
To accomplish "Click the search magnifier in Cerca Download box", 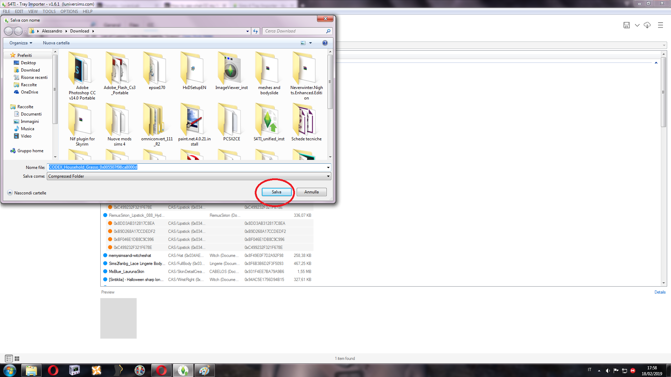I will coord(328,31).
